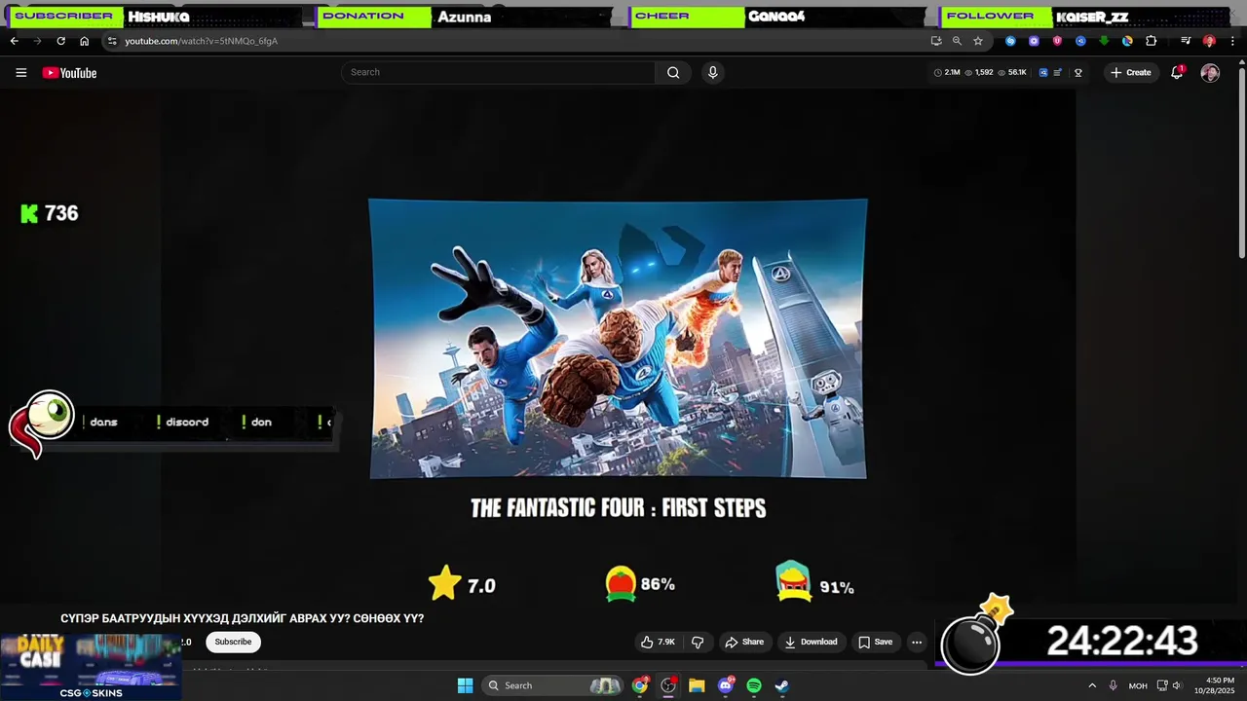Like the video with thumbs up 7.9K
The image size is (1247, 701).
(658, 642)
